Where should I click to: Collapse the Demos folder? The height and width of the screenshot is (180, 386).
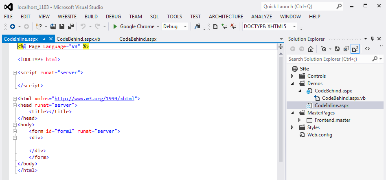pos(292,84)
